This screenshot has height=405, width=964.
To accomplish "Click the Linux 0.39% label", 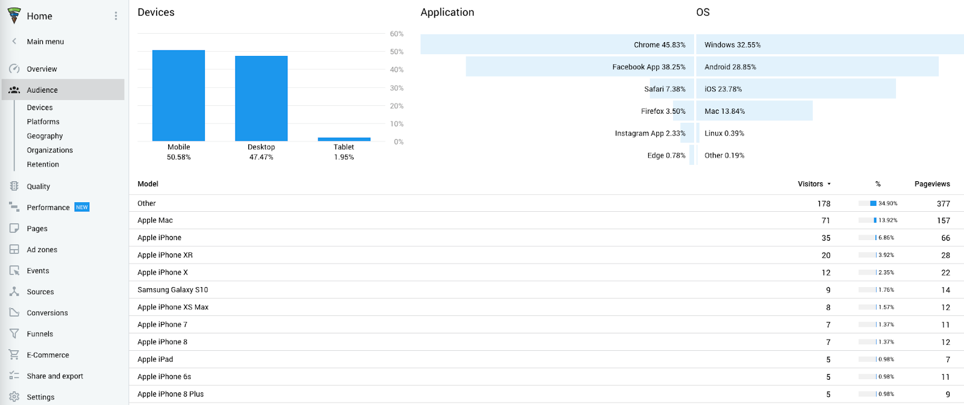I will (x=724, y=134).
